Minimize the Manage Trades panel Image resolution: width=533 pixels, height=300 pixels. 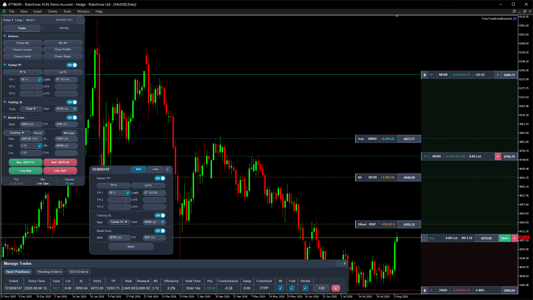(x=339, y=263)
